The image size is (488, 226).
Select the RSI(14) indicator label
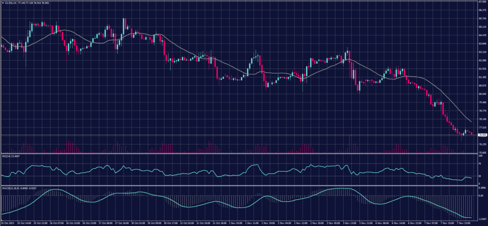point(7,156)
